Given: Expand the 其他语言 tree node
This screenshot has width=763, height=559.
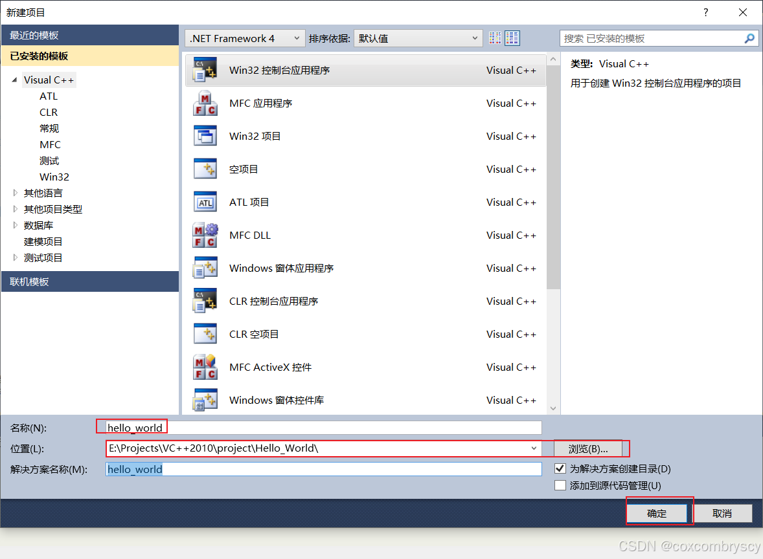Looking at the screenshot, I should click(15, 193).
